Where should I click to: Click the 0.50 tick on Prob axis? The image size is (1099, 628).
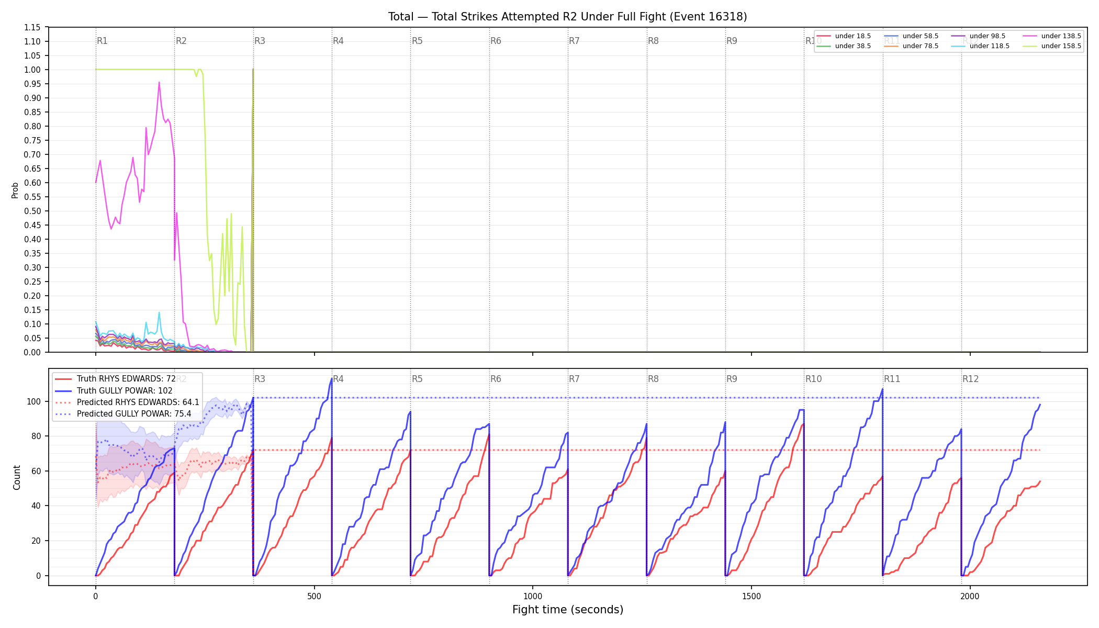[x=32, y=211]
